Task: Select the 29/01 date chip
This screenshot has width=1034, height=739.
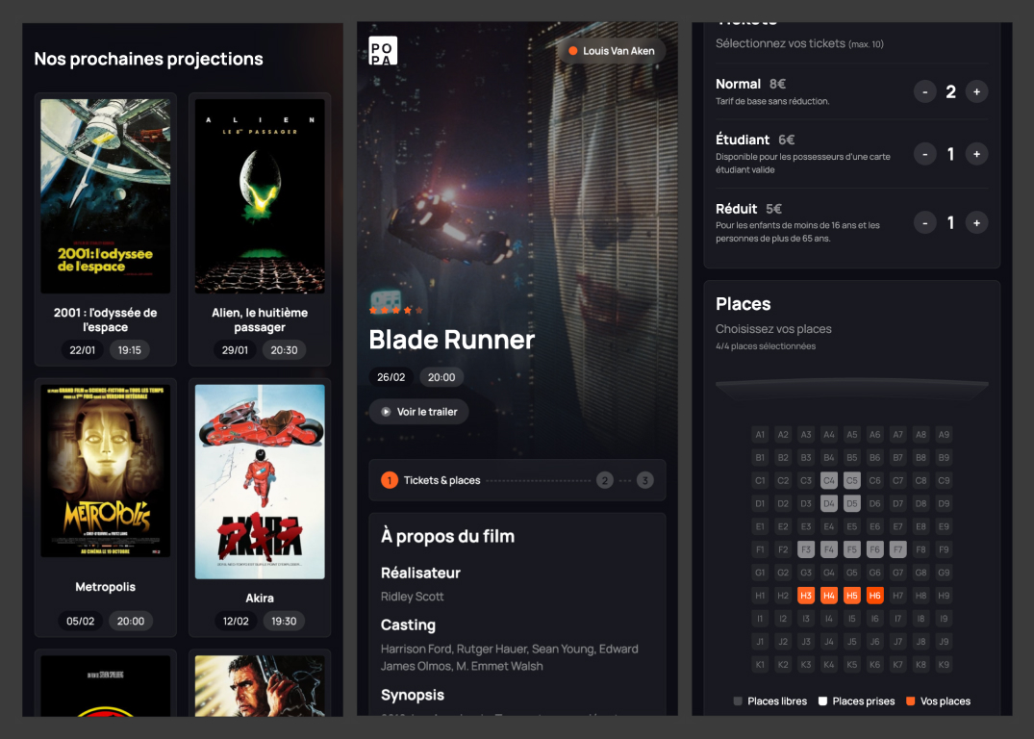Action: tap(235, 350)
